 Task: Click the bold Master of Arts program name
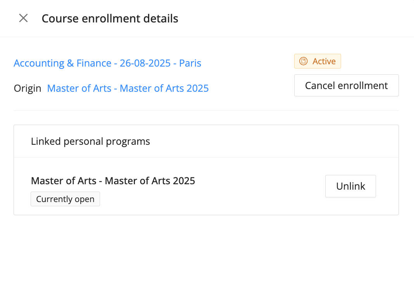point(113,181)
